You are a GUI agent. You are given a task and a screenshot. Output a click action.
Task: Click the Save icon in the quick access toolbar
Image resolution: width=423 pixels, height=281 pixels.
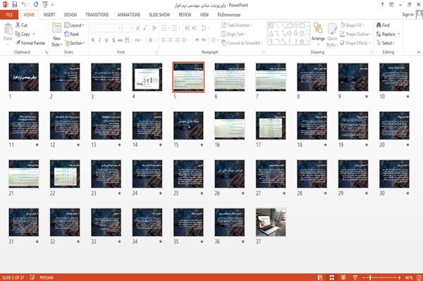[x=15, y=4]
